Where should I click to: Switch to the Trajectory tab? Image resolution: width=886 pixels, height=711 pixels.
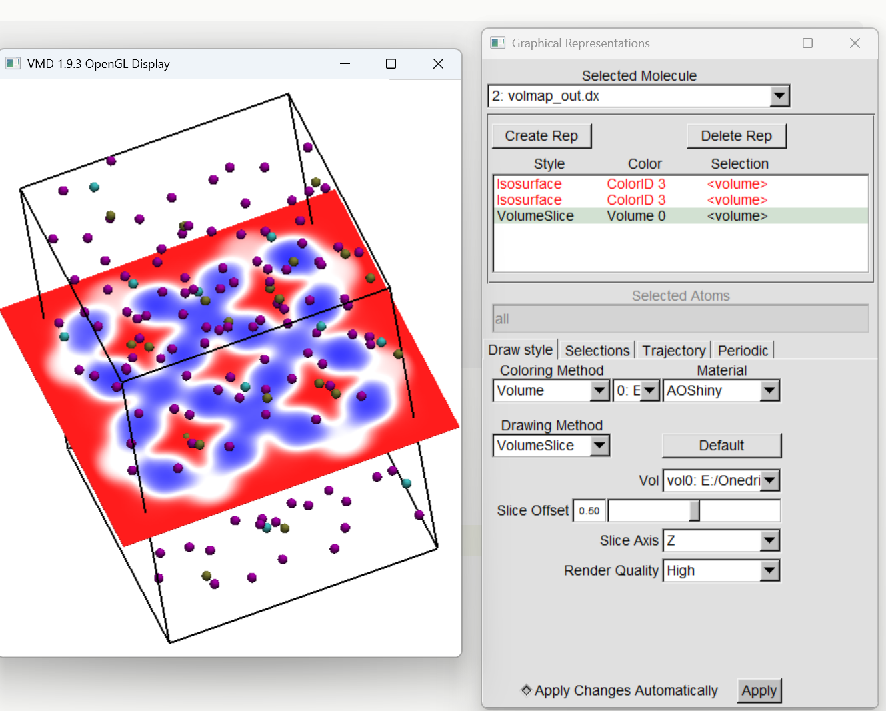(x=673, y=351)
